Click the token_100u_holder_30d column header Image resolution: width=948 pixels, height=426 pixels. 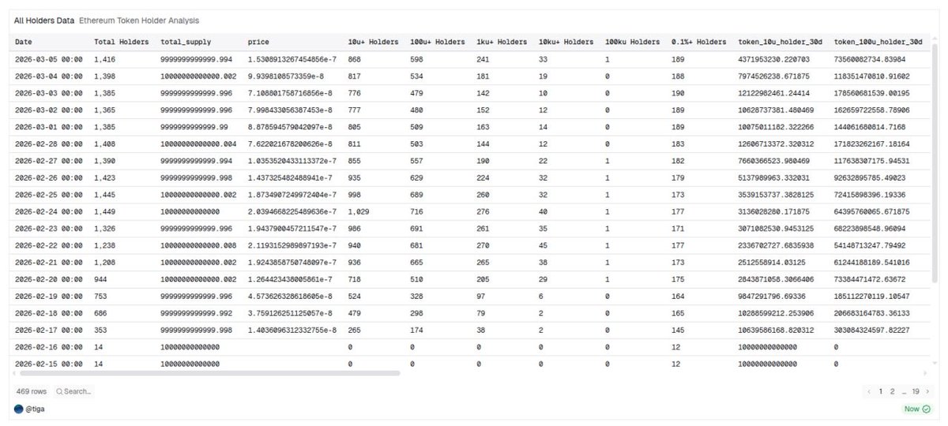[x=878, y=42]
